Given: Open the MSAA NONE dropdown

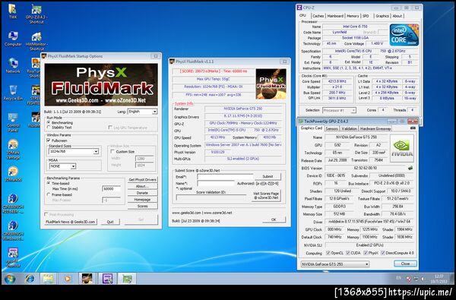Looking at the screenshot, I should pyautogui.click(x=62, y=166).
